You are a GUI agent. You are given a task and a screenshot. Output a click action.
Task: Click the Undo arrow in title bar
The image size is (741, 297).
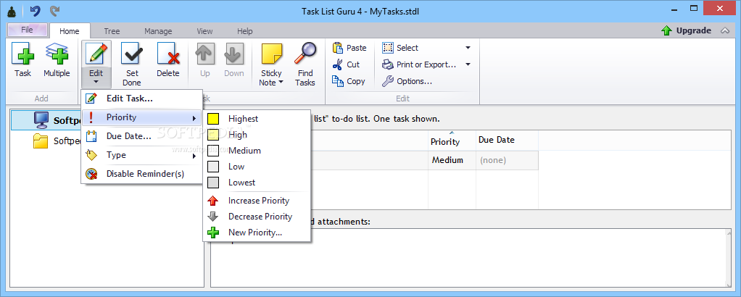click(x=35, y=10)
